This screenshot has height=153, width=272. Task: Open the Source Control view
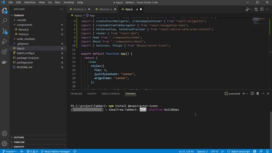(4, 31)
